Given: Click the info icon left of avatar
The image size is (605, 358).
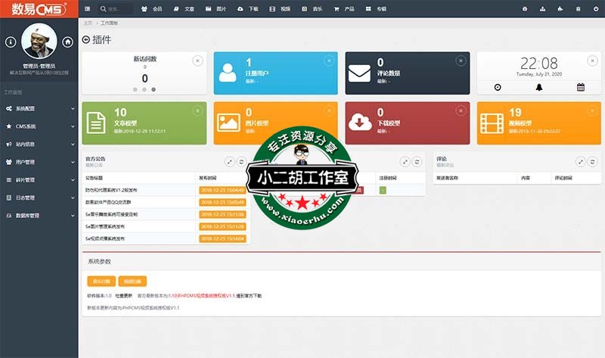Looking at the screenshot, I should [x=9, y=42].
